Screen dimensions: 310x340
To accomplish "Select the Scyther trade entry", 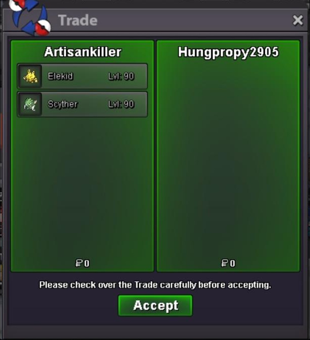I will (x=82, y=104).
